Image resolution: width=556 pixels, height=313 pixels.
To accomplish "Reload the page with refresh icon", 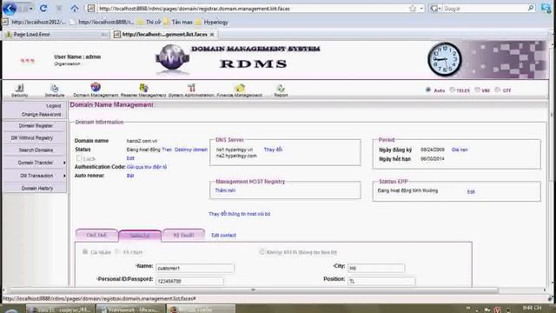I will (43, 8).
